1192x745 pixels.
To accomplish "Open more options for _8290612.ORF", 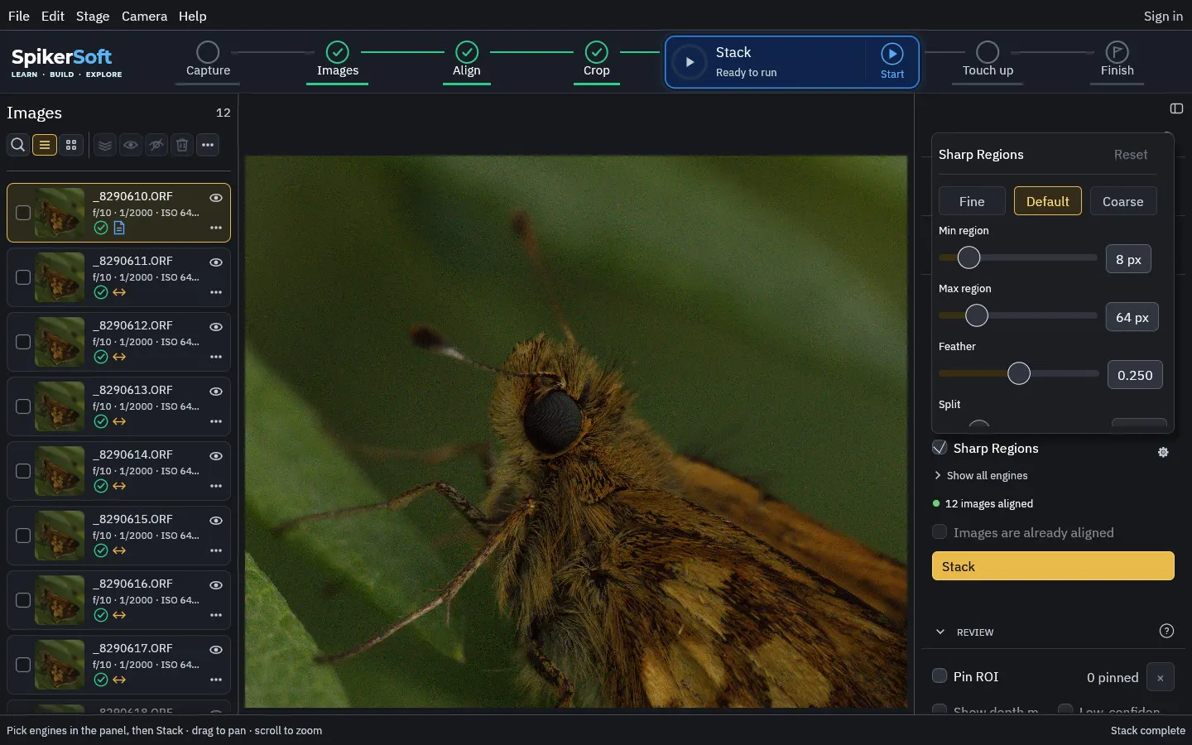I will (216, 357).
